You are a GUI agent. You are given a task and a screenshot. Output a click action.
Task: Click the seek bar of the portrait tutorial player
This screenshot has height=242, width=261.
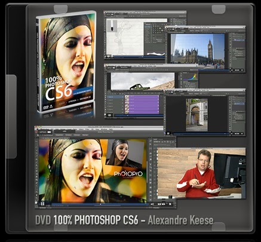[100, 204]
